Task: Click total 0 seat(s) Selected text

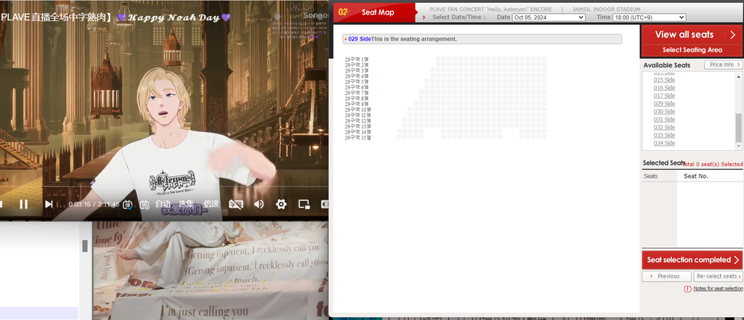Action: tap(713, 164)
